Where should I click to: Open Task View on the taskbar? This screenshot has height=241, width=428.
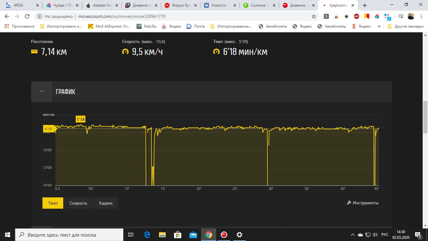point(131,235)
